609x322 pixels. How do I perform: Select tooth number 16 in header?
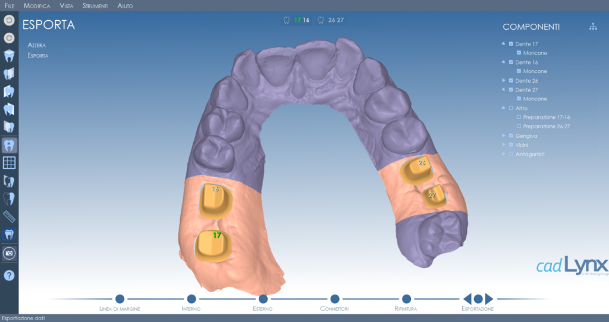pyautogui.click(x=306, y=20)
